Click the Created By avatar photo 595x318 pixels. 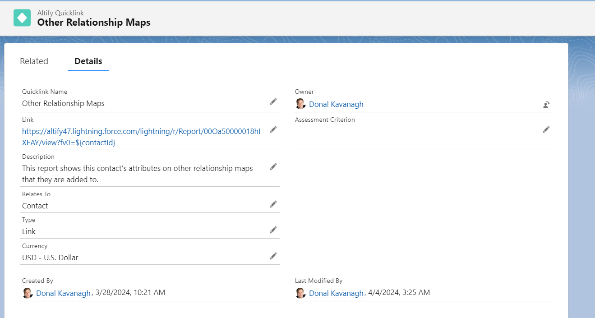[28, 293]
